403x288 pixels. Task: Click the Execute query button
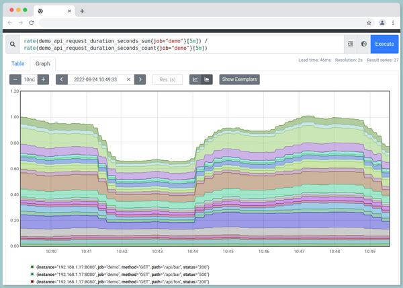tap(384, 44)
